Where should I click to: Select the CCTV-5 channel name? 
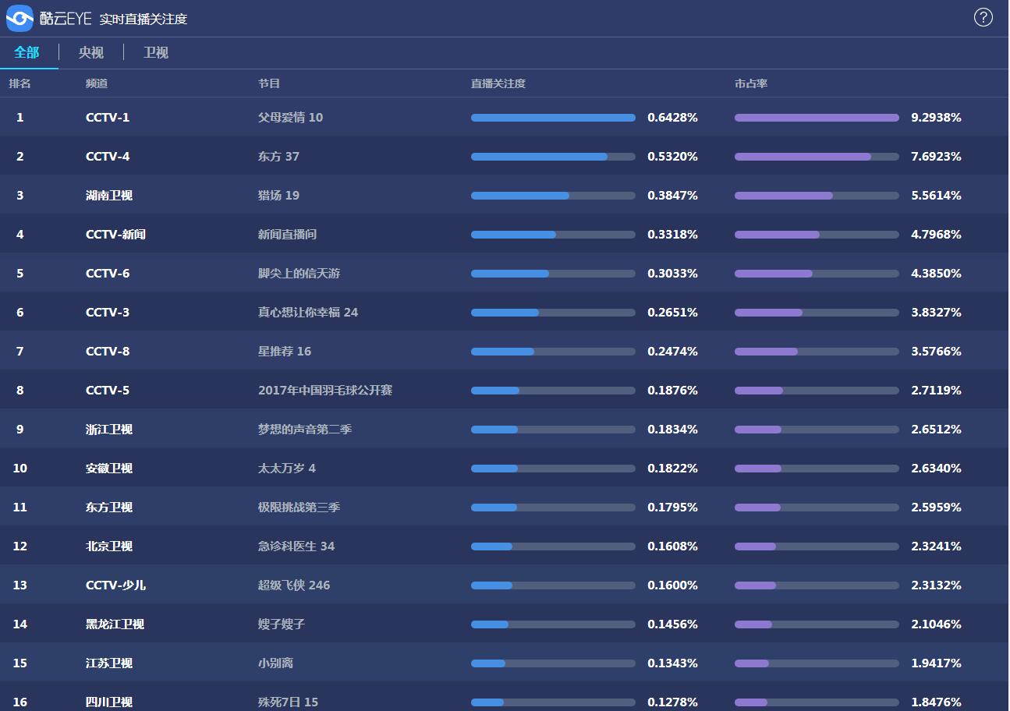pyautogui.click(x=108, y=391)
